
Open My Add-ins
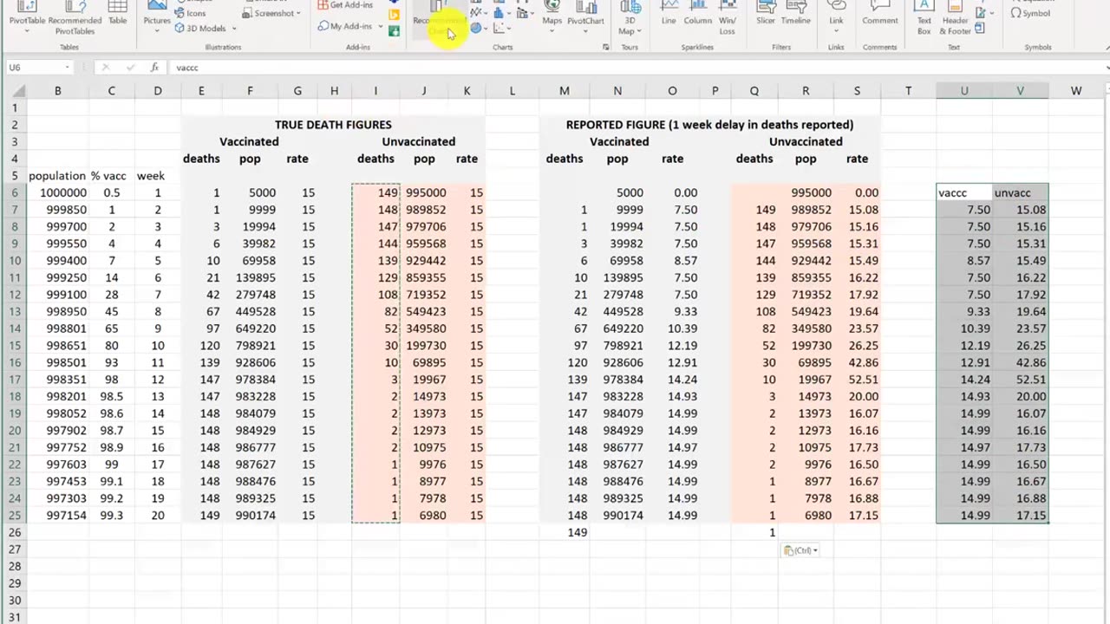coord(345,27)
